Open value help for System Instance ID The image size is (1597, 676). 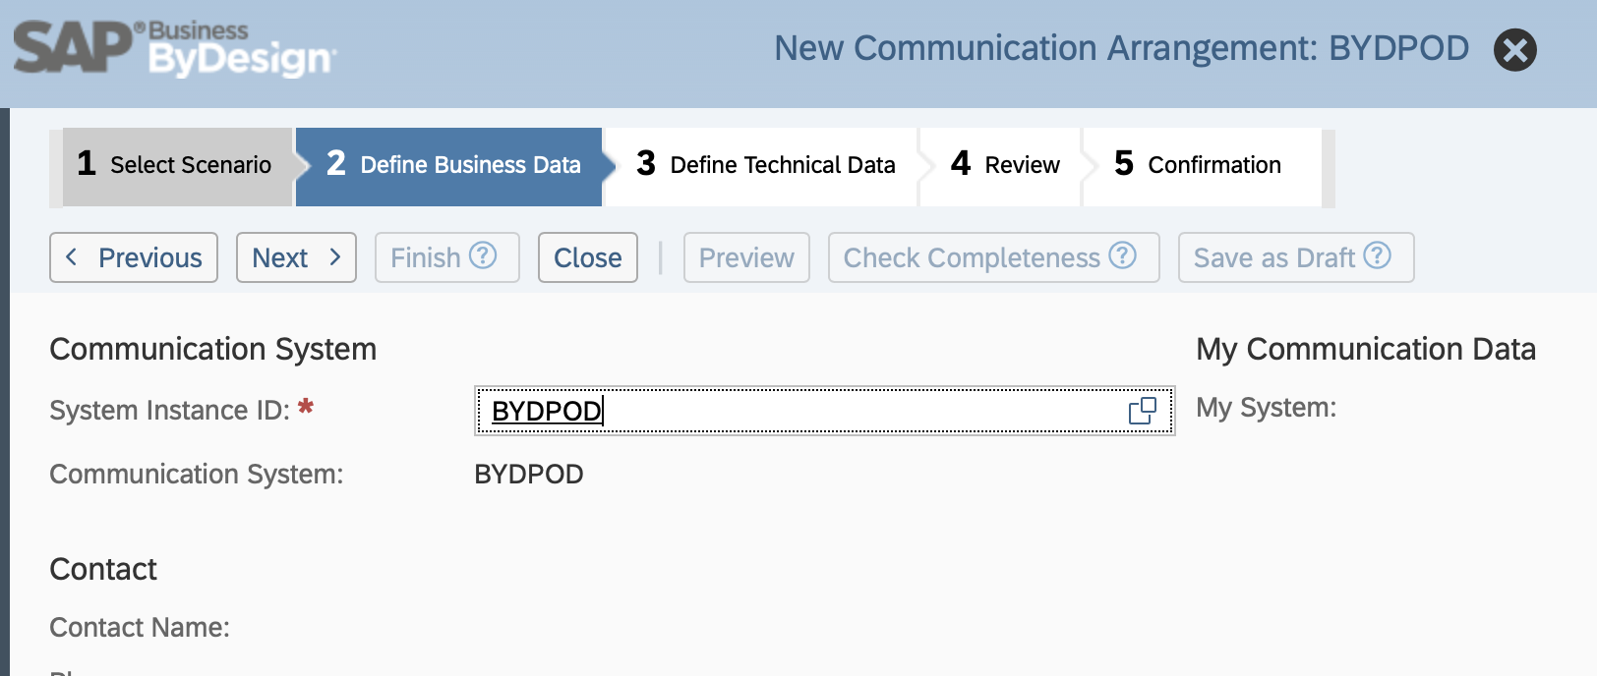pos(1143,411)
